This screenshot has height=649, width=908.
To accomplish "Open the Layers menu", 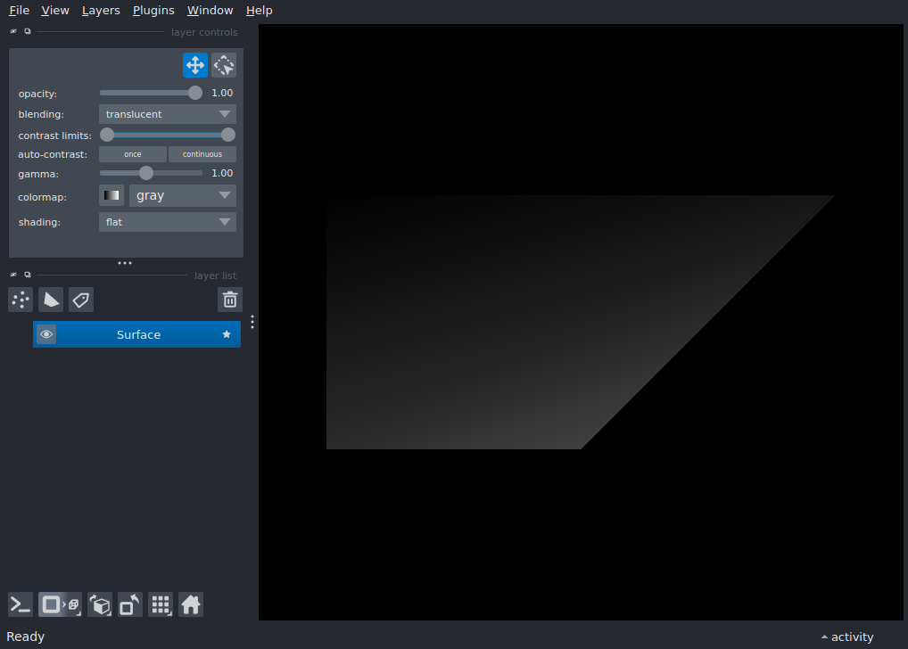I will coord(100,10).
